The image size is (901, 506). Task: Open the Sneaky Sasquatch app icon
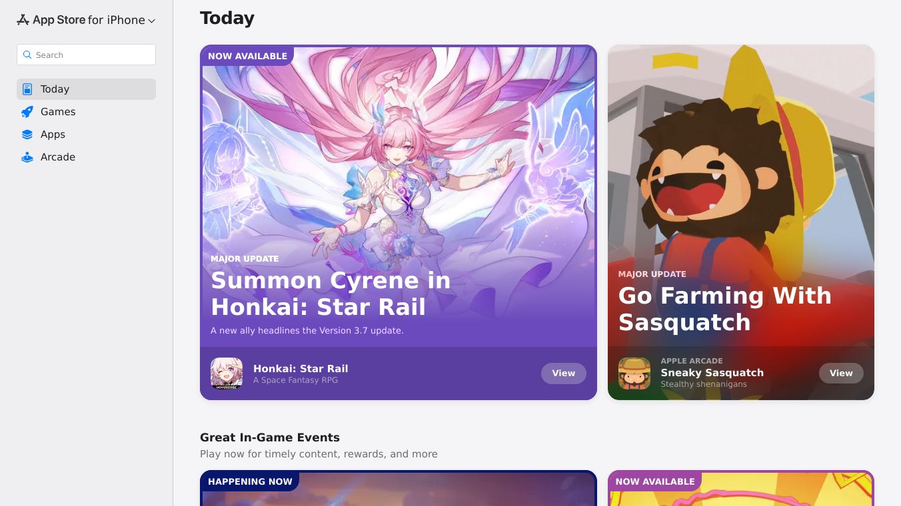pyautogui.click(x=634, y=374)
